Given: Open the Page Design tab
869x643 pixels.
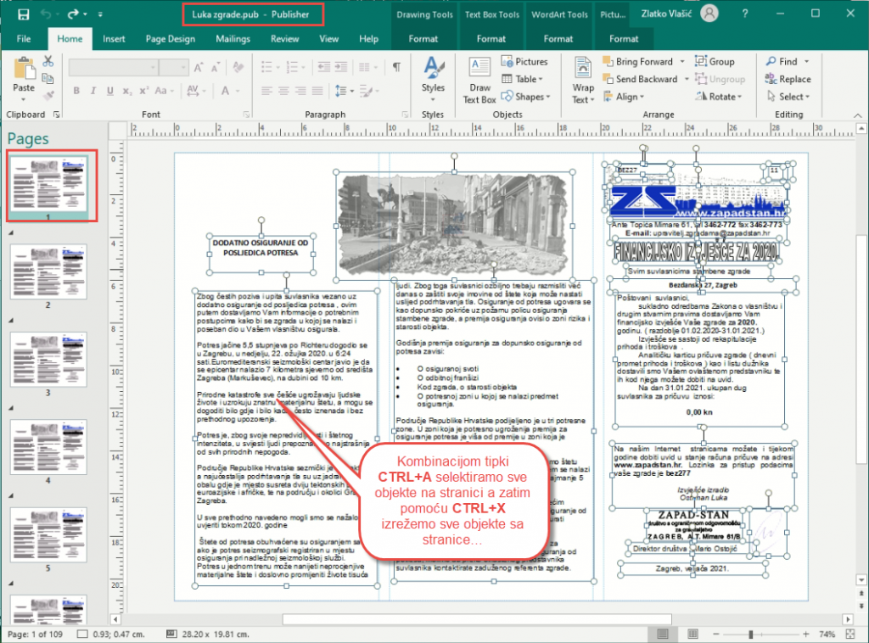Looking at the screenshot, I should pos(170,39).
